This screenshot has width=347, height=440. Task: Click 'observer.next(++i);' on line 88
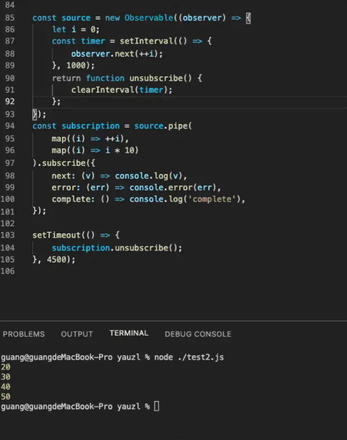(x=117, y=54)
